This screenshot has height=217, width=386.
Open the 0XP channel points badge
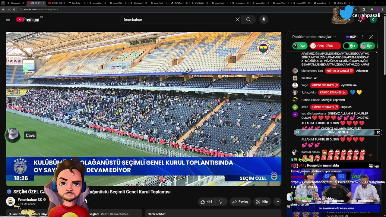pos(351,37)
